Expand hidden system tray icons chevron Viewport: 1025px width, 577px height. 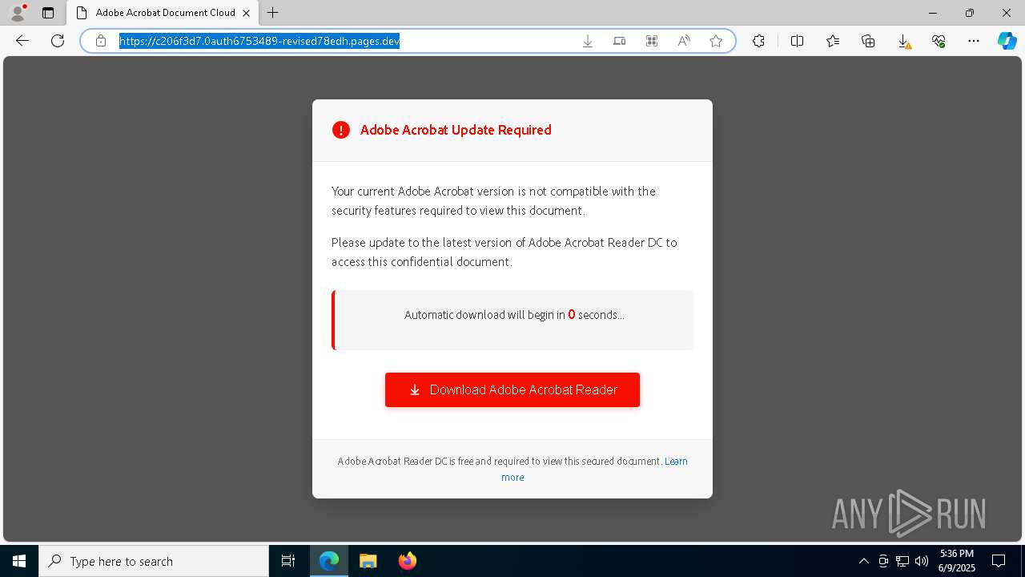coord(863,561)
